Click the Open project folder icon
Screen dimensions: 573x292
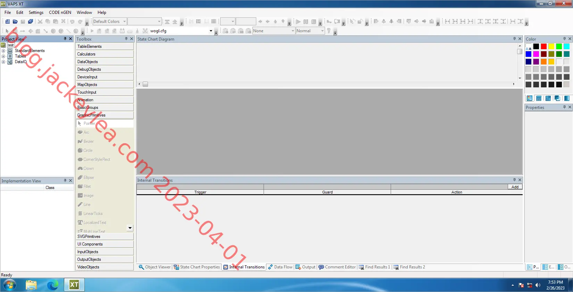click(15, 22)
